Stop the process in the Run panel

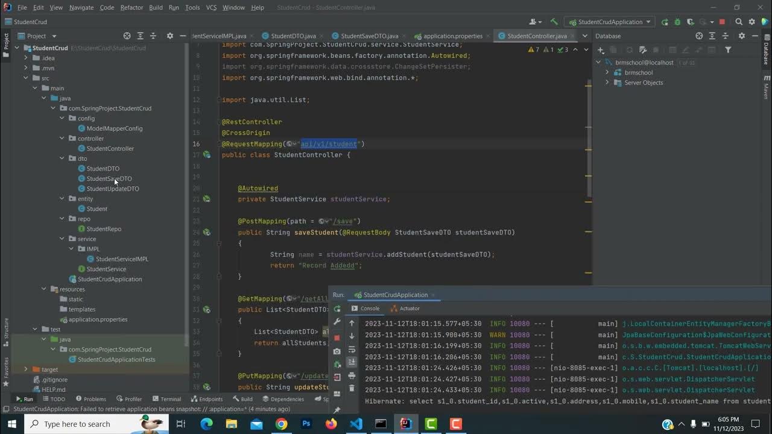tap(337, 338)
